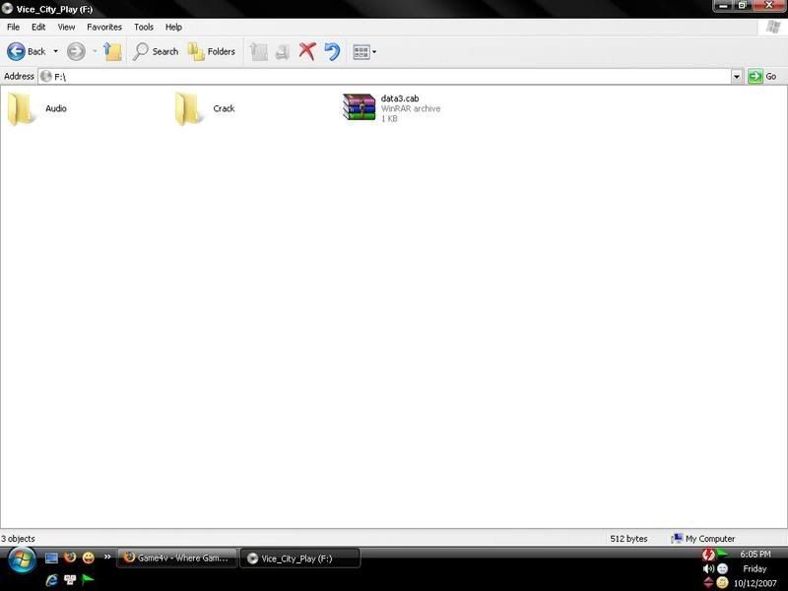Click the green Go button
788x591 pixels.
pyautogui.click(x=762, y=77)
